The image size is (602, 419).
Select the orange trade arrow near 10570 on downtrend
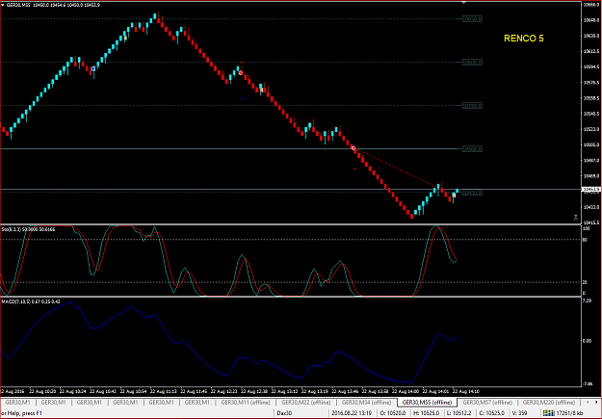point(261,90)
